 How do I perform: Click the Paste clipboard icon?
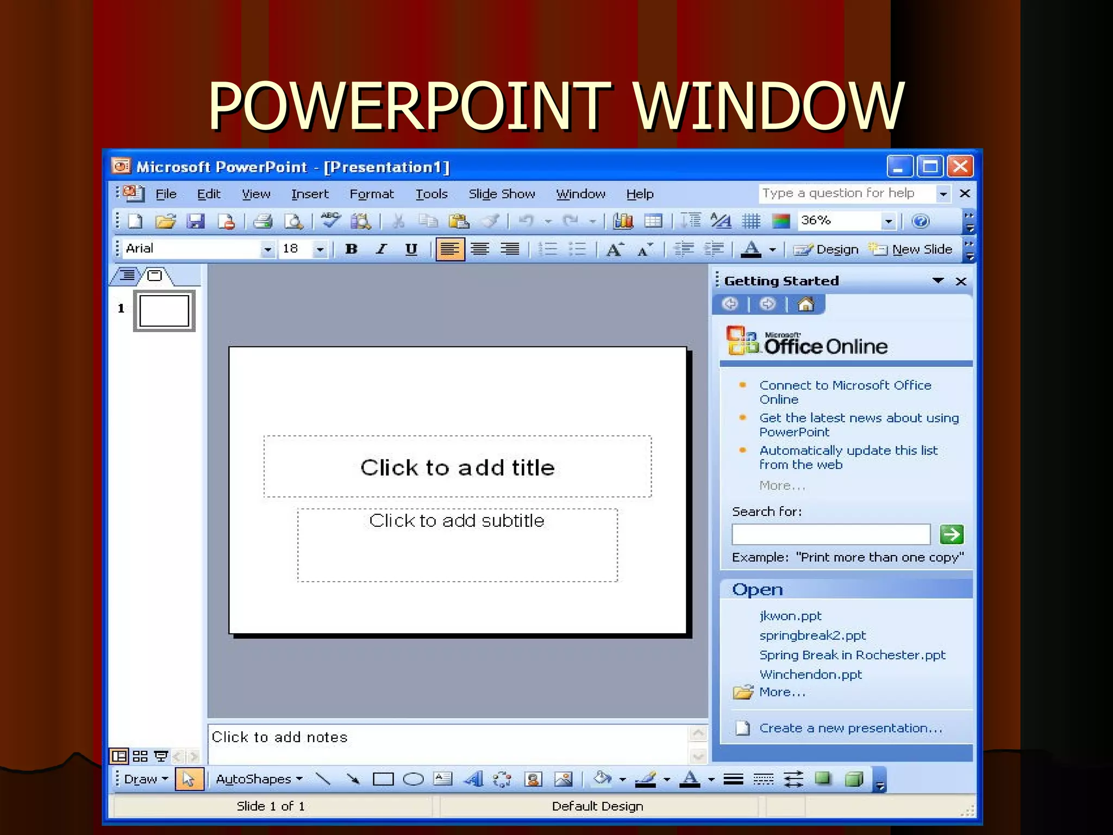(x=459, y=221)
